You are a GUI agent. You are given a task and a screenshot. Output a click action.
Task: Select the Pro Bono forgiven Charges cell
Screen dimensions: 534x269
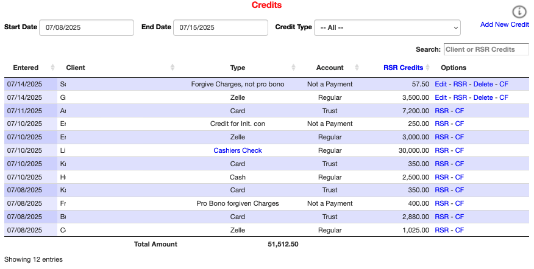(x=238, y=203)
